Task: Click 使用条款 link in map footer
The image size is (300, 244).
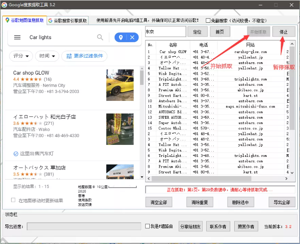Action: 85,200
